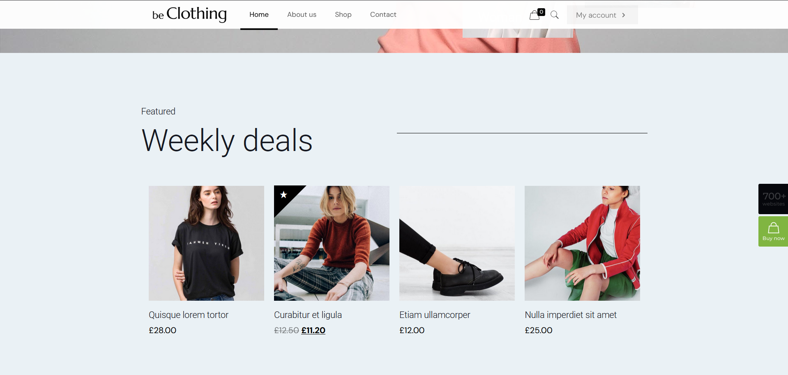Expand the My account chevron arrow
The width and height of the screenshot is (788, 375).
click(x=624, y=15)
